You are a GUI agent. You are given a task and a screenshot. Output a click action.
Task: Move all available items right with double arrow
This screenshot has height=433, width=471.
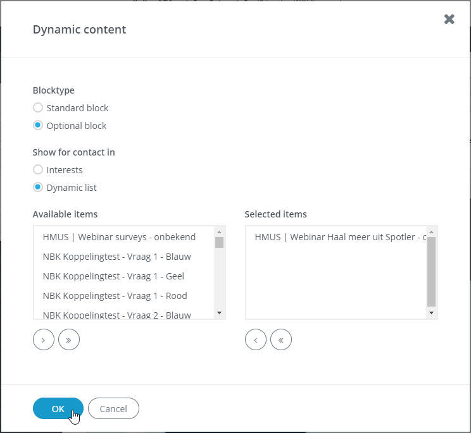coord(69,339)
